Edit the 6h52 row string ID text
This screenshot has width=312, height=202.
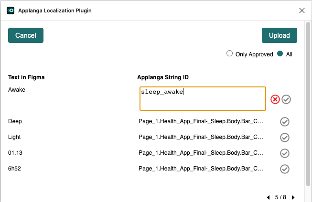[x=201, y=169]
